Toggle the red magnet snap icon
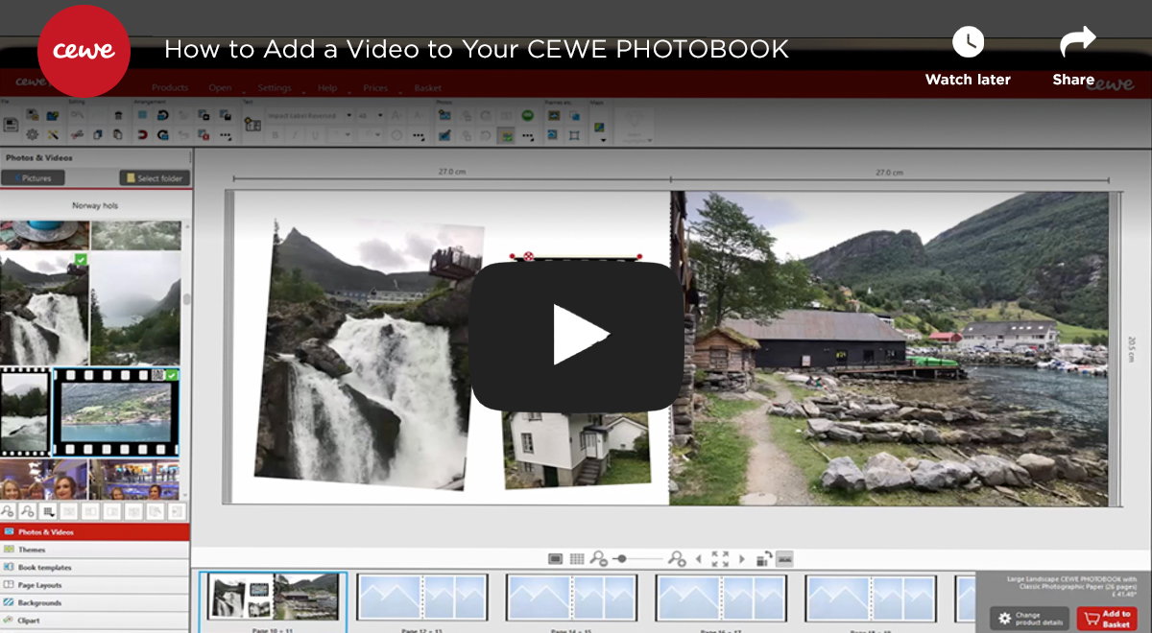The image size is (1152, 633). pos(142,135)
